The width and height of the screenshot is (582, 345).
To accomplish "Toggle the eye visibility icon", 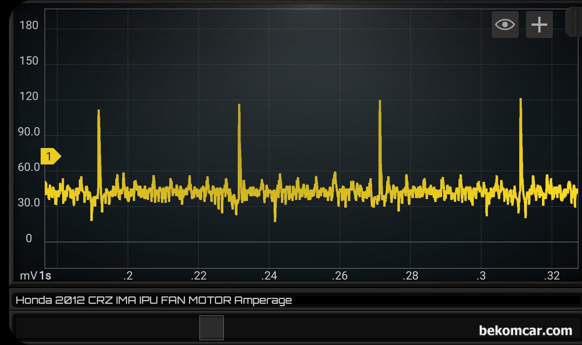I will (x=505, y=25).
